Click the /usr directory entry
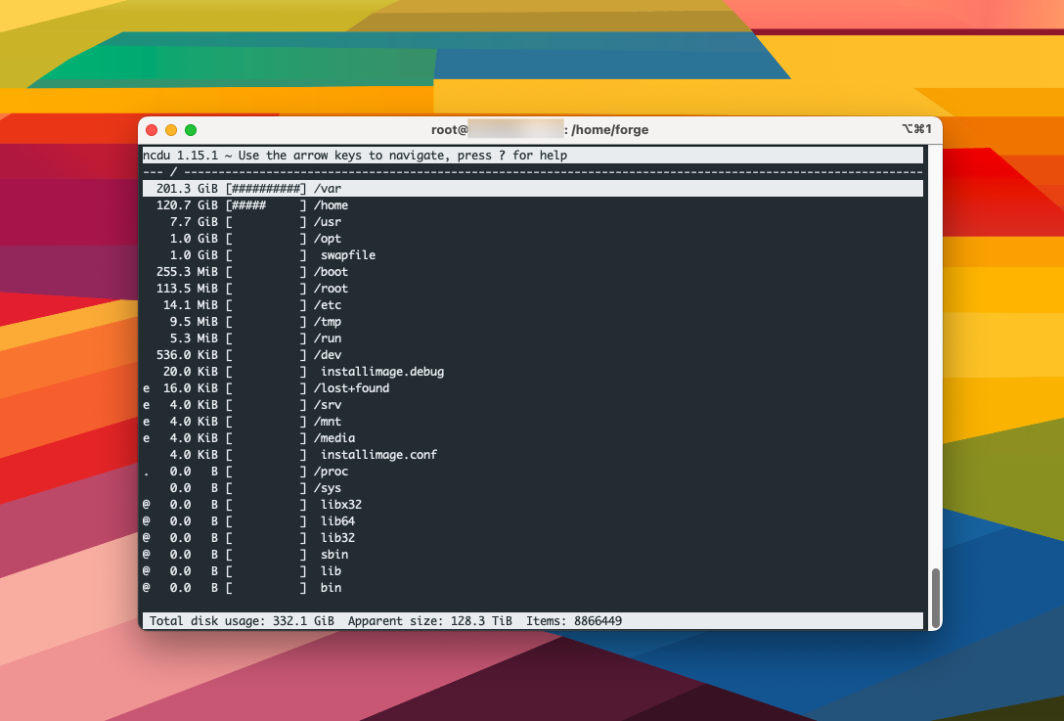The image size is (1064, 721). pos(327,222)
